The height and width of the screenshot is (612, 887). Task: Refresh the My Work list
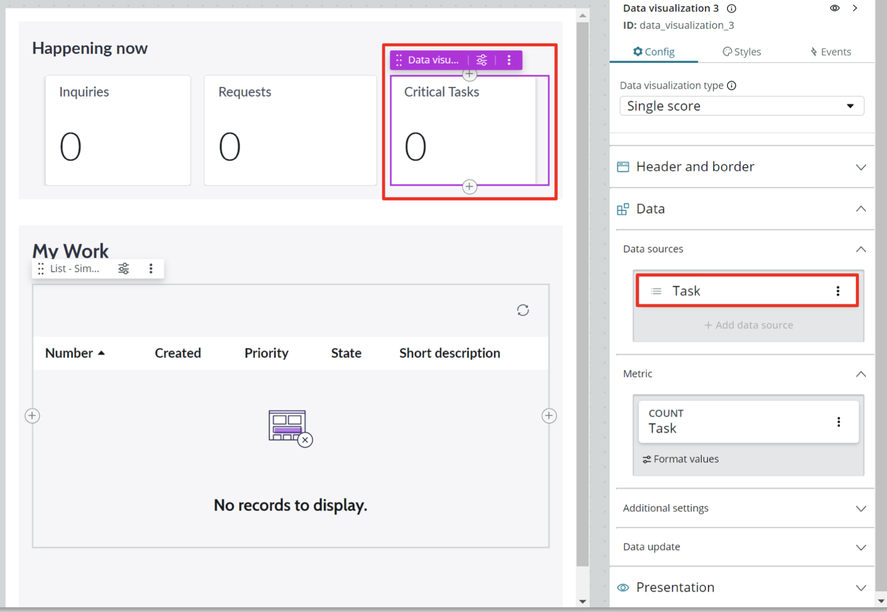(x=523, y=310)
